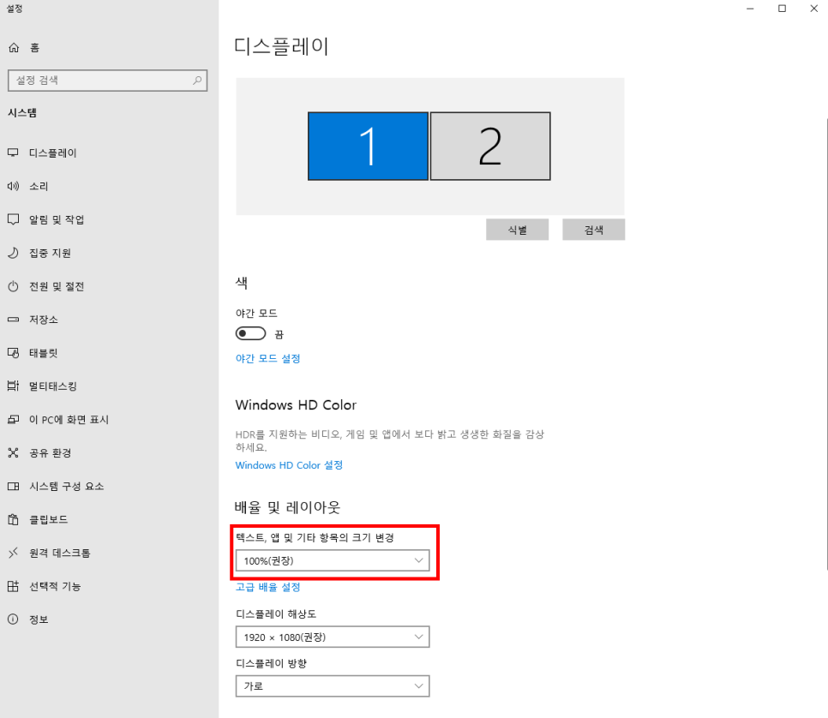
Task: Click the 집중 지원 moon icon
Action: coord(13,253)
